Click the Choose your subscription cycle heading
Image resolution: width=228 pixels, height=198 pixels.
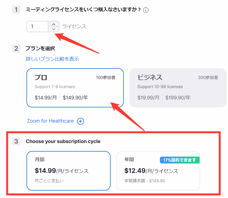pyautogui.click(x=63, y=141)
